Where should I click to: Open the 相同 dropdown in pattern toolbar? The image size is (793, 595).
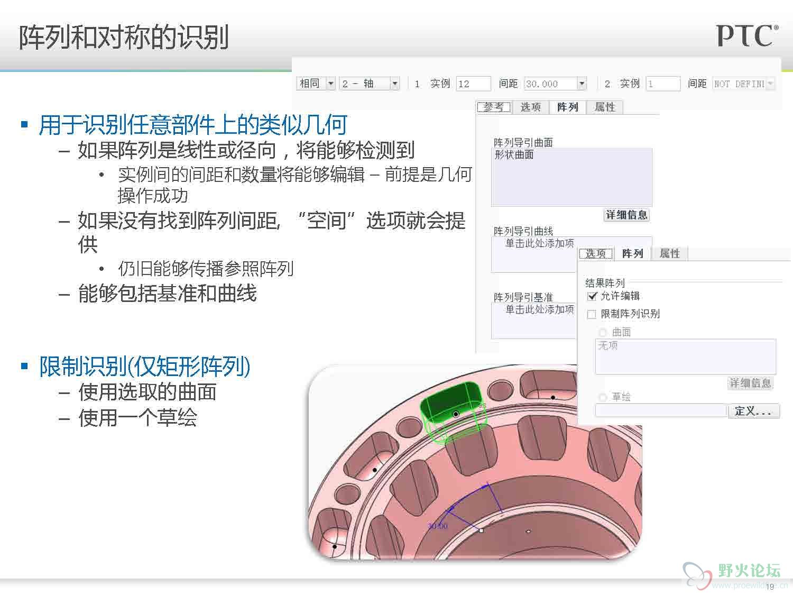[330, 84]
